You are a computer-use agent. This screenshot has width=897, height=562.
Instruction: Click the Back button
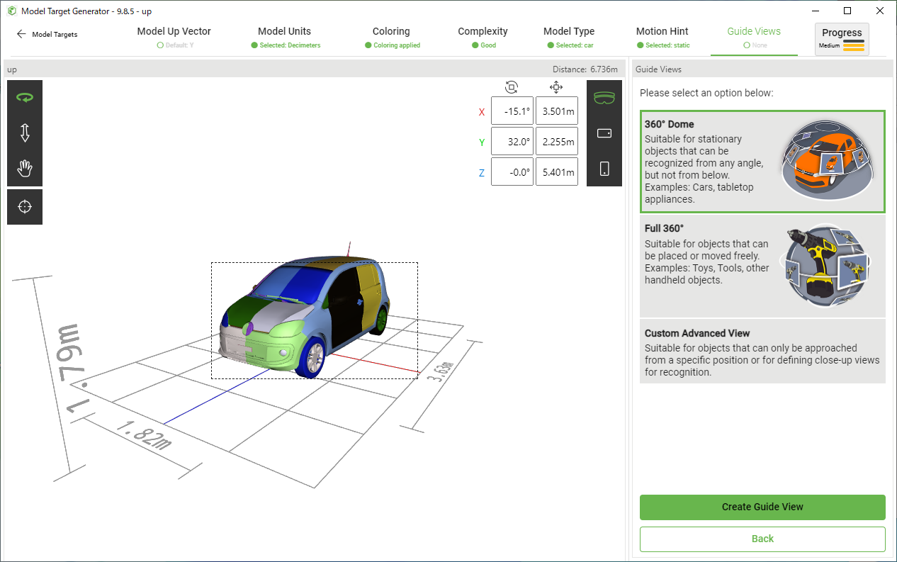762,539
